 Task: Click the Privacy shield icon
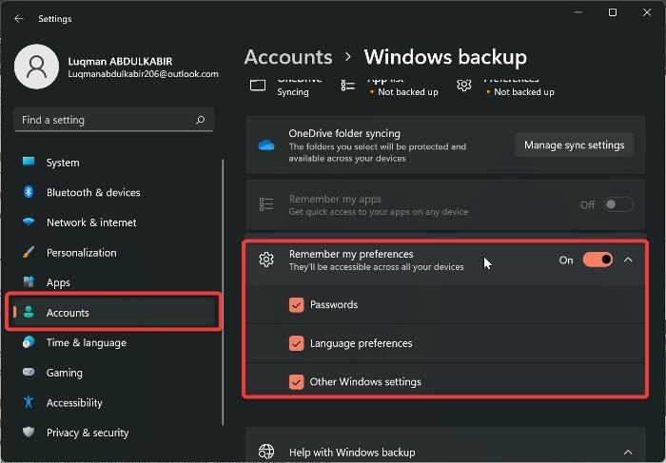pos(29,432)
